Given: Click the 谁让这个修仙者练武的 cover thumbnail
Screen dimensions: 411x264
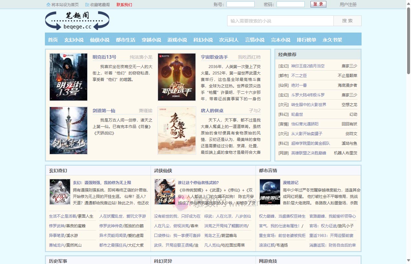Looking at the screenshot, I should pyautogui.click(x=165, y=192).
